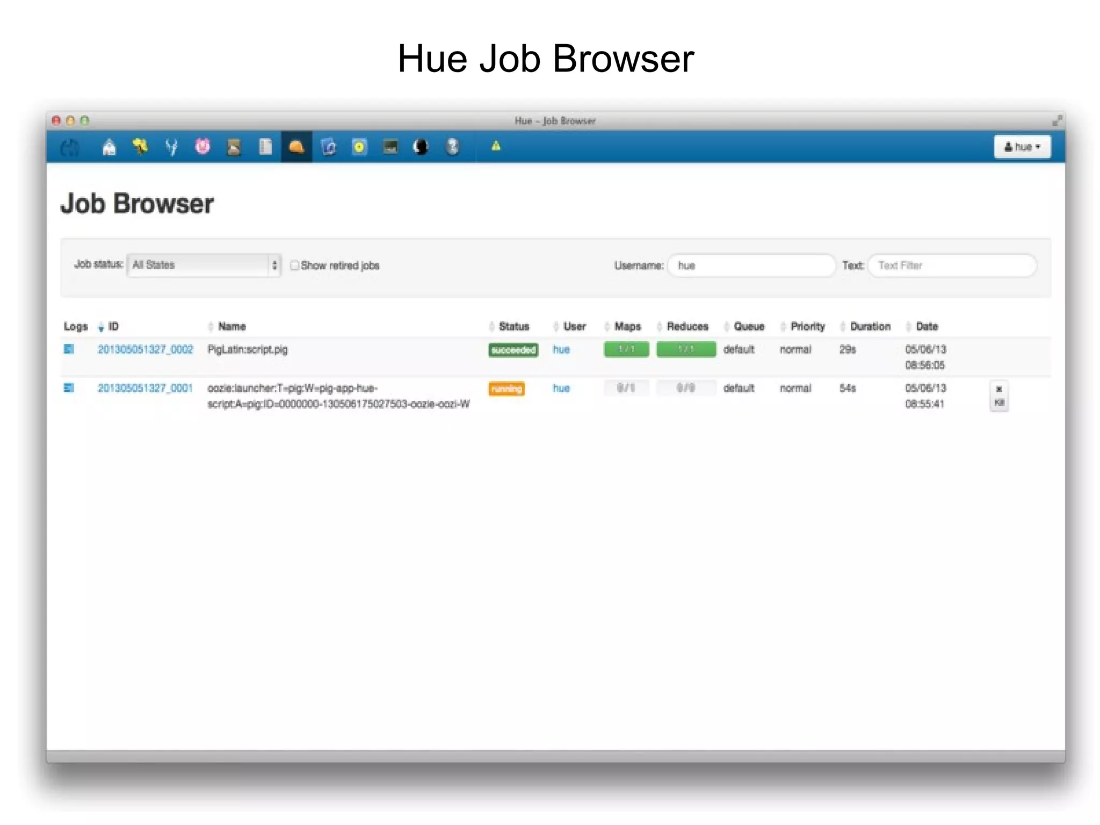Open the Job status All States dropdown
The height and width of the screenshot is (825, 1100).
[x=204, y=265]
